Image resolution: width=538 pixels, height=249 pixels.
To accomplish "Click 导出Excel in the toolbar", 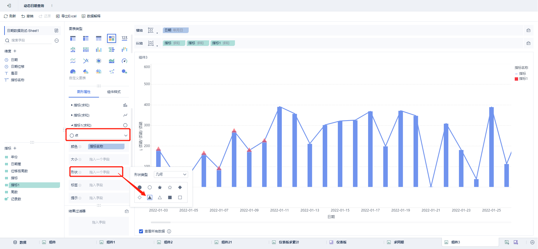I will pyautogui.click(x=66, y=16).
